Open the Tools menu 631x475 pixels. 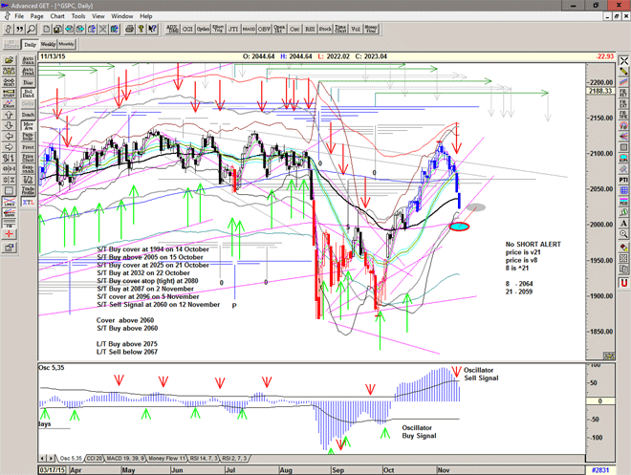[x=78, y=16]
